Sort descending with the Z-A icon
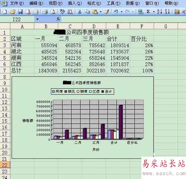The width and height of the screenshot is (186, 179). tap(167, 12)
